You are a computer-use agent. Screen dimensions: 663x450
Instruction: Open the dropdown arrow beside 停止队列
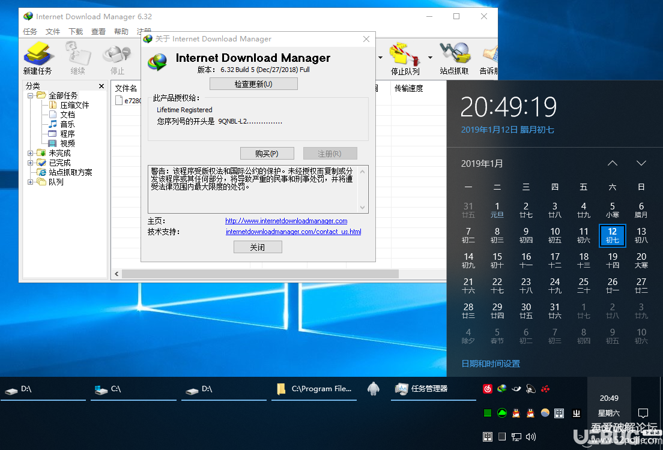click(430, 58)
